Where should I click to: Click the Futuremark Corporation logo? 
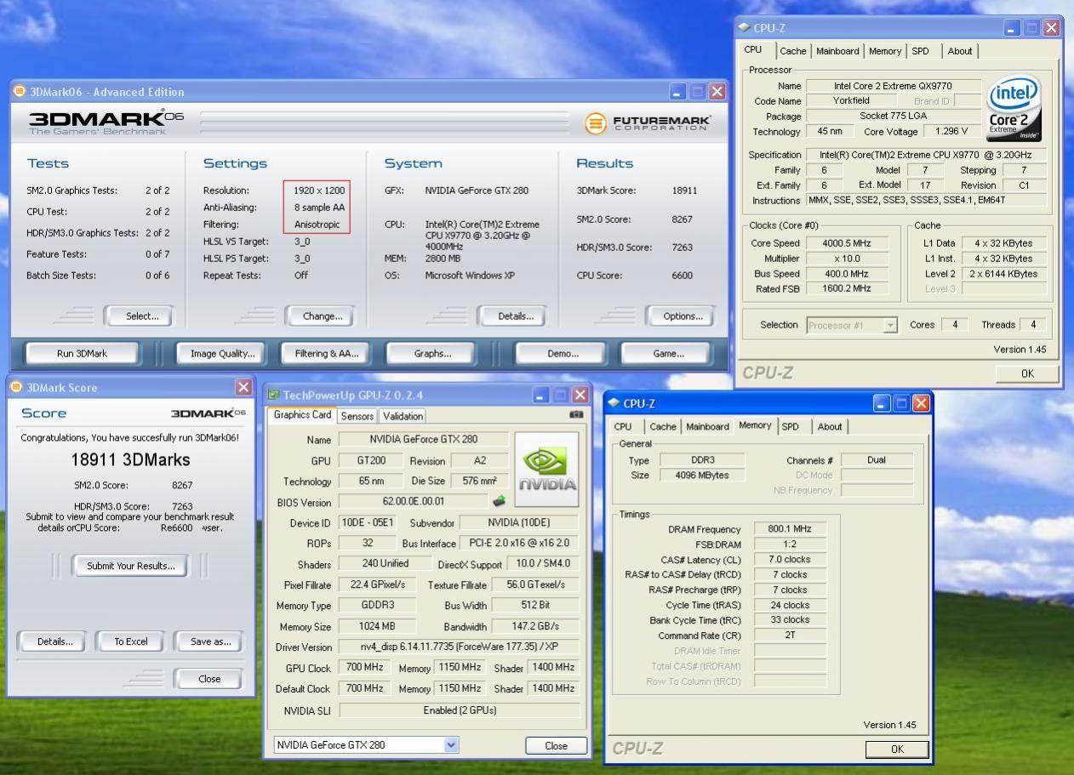(647, 123)
